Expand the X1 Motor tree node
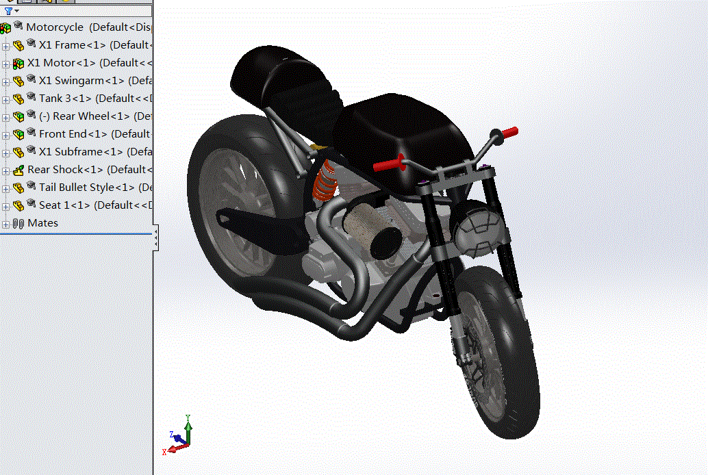This screenshot has width=708, height=475. [x=5, y=64]
